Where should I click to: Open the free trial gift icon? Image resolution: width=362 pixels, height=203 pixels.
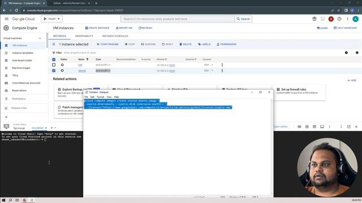[314, 19]
